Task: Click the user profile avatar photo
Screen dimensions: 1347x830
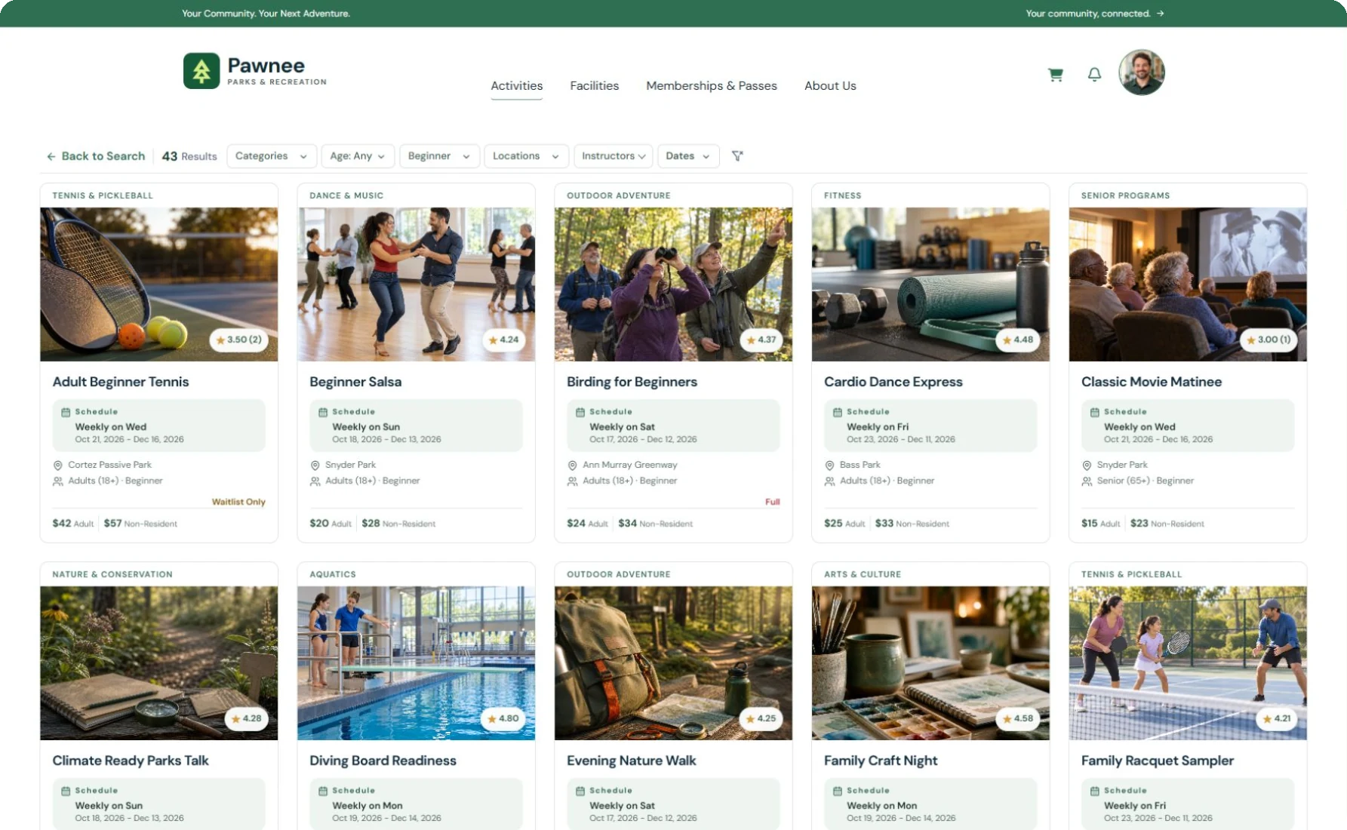Action: coord(1141,72)
